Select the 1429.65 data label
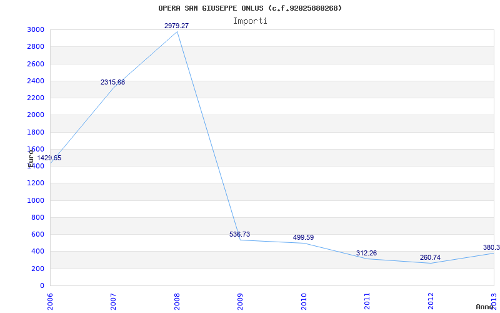 [x=49, y=158]
